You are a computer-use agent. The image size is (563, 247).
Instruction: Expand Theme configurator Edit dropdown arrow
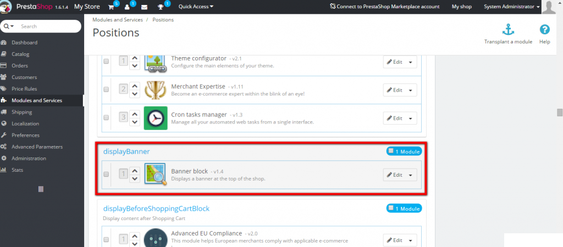[x=411, y=62]
